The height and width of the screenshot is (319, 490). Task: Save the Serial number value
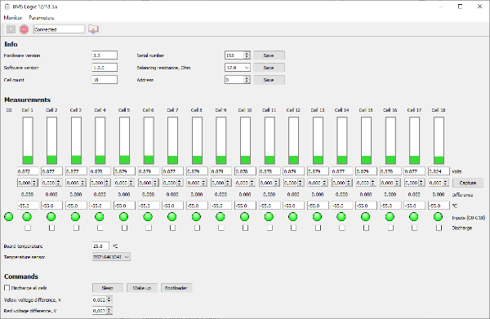click(269, 55)
